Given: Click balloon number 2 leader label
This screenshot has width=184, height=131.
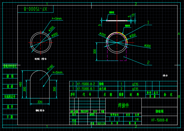Looking at the screenshot, I should (x=148, y=62).
